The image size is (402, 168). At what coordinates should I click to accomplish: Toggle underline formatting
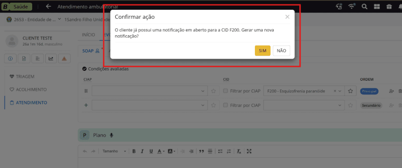(x=151, y=151)
